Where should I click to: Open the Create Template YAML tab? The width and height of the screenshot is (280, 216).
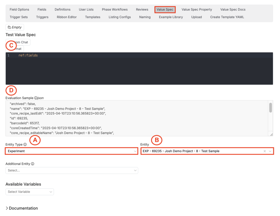point(227,17)
